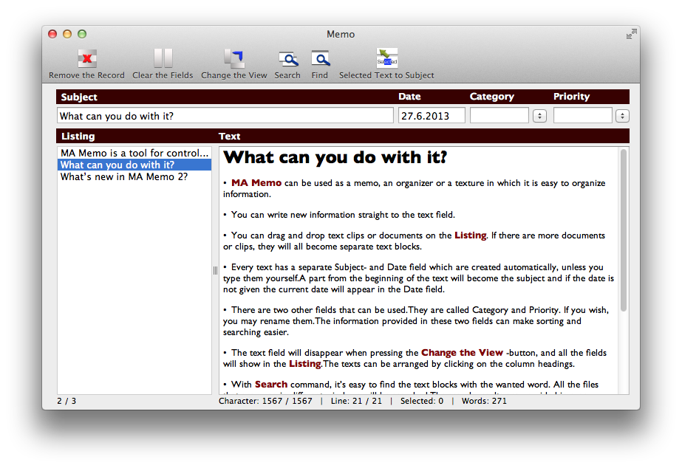
Task: Select 'What's new in MA Memo 2?' entry
Action: [124, 177]
